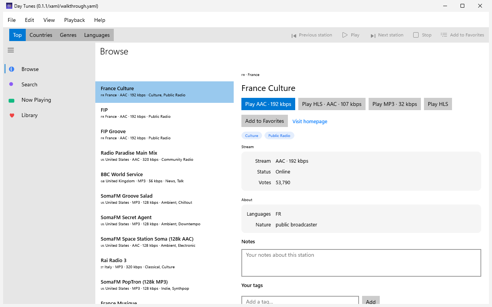
Task: Open the Library page label
Action: click(x=30, y=115)
